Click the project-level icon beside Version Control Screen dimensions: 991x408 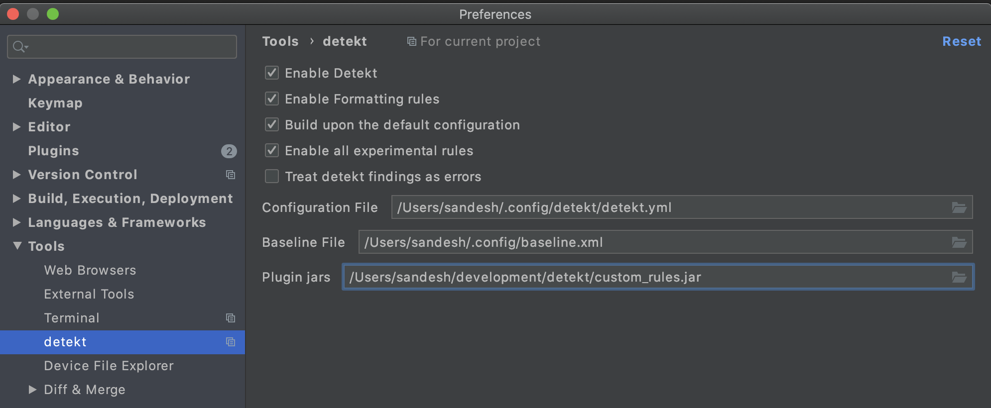[231, 175]
